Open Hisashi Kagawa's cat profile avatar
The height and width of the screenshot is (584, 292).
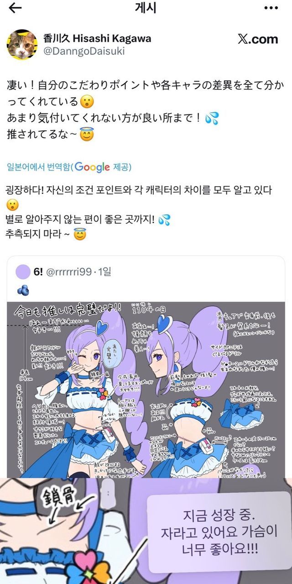(22, 45)
